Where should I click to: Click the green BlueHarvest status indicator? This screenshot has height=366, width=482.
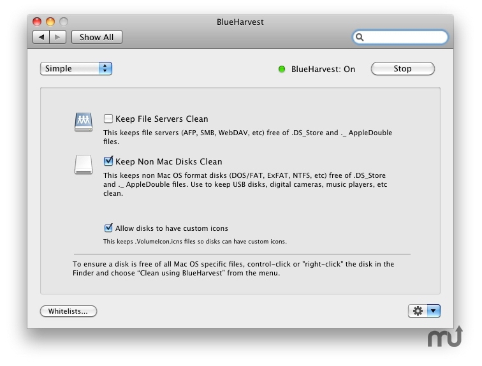coord(282,69)
